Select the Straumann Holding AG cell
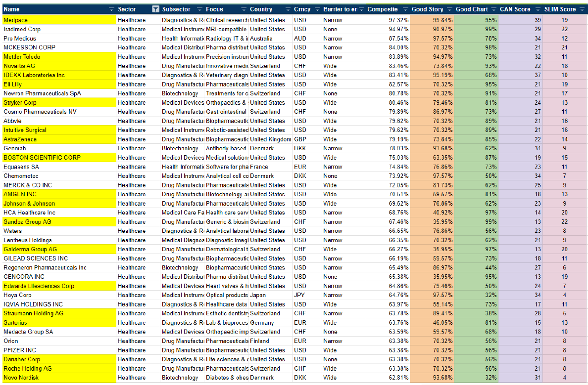588x385 pixels. tap(59, 313)
